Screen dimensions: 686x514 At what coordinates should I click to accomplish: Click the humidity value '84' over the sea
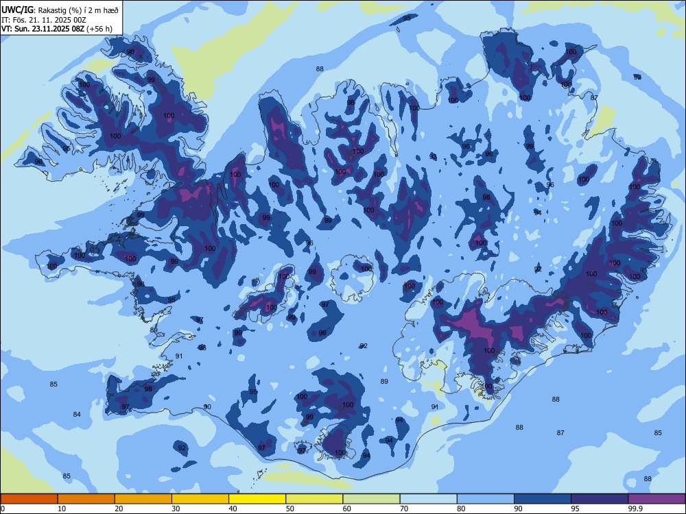(77, 415)
